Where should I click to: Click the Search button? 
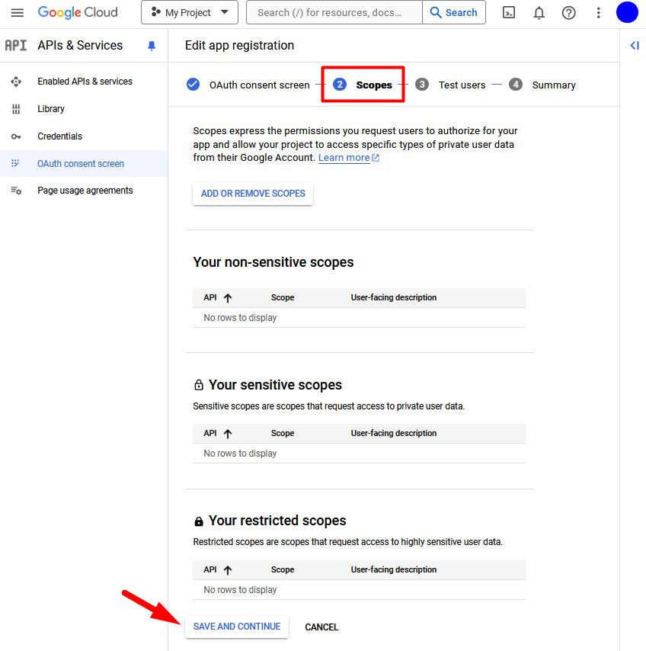(454, 12)
